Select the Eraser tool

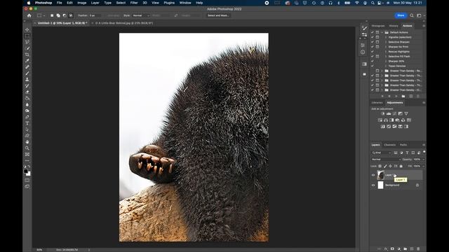tap(27, 92)
